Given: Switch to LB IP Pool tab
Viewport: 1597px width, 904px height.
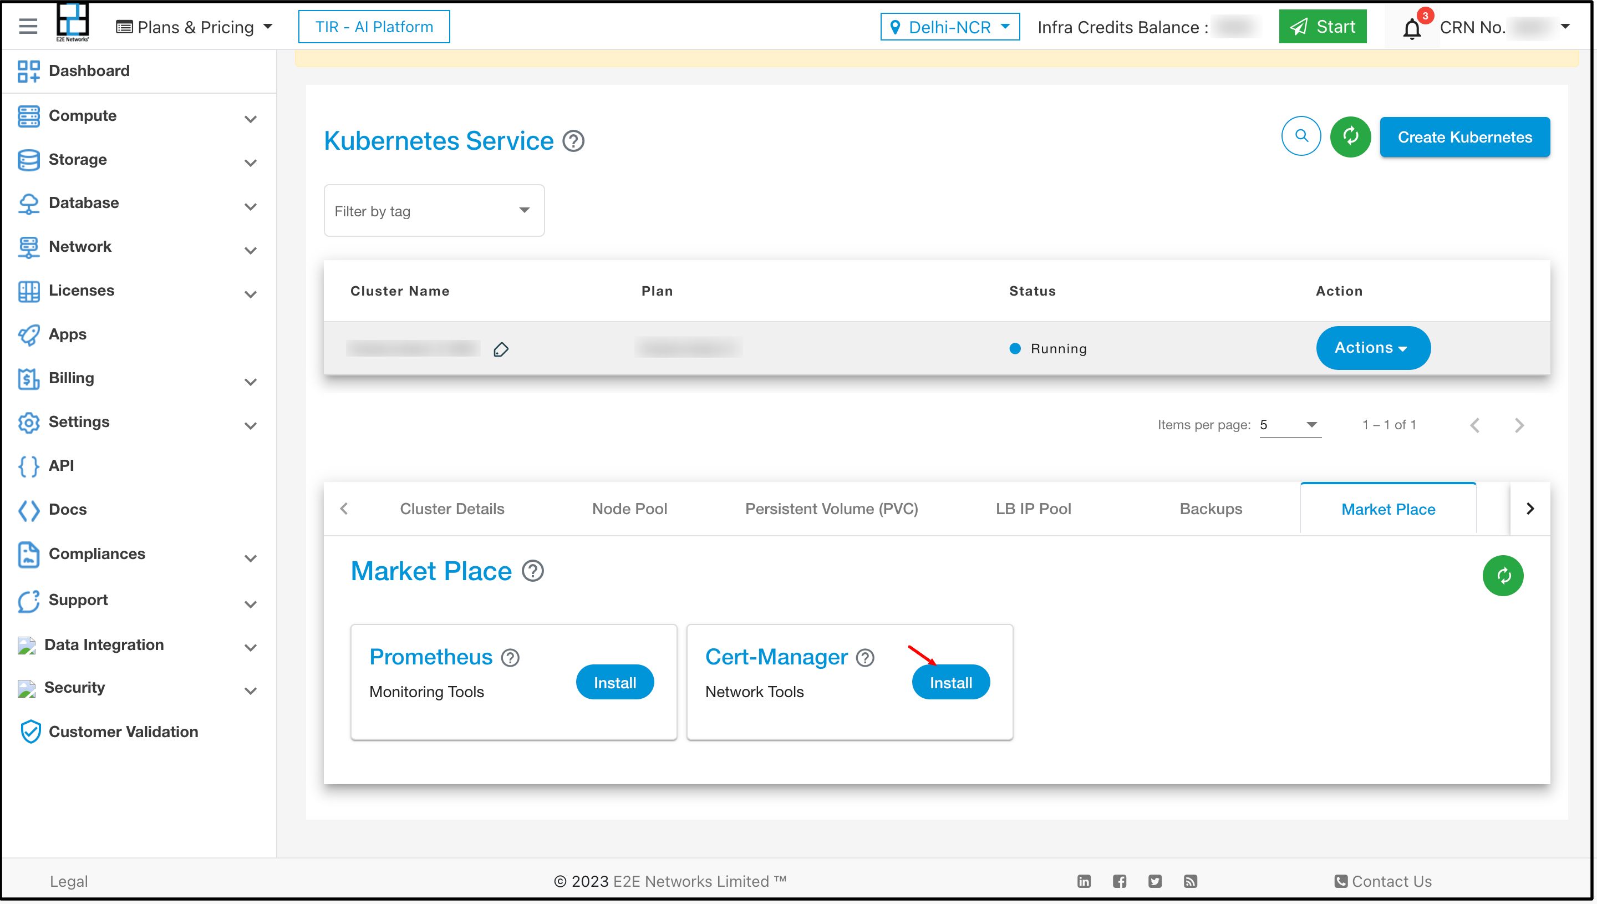Looking at the screenshot, I should (1034, 509).
